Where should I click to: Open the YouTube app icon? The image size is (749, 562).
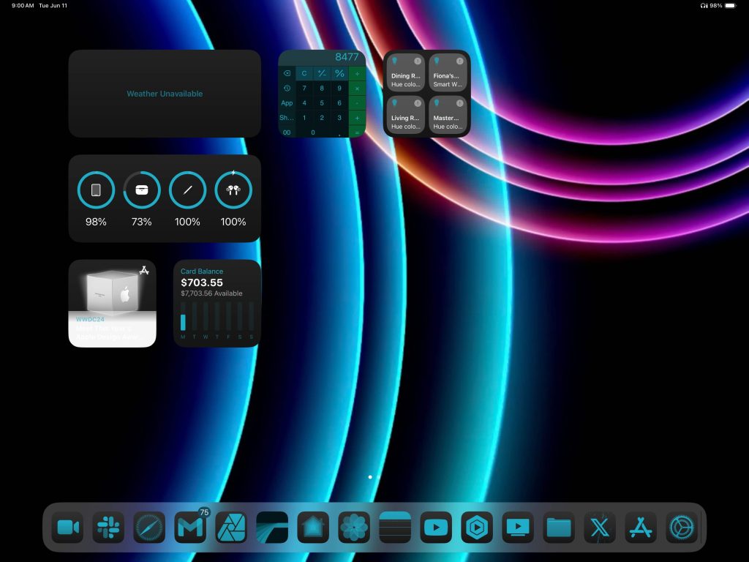tap(436, 527)
